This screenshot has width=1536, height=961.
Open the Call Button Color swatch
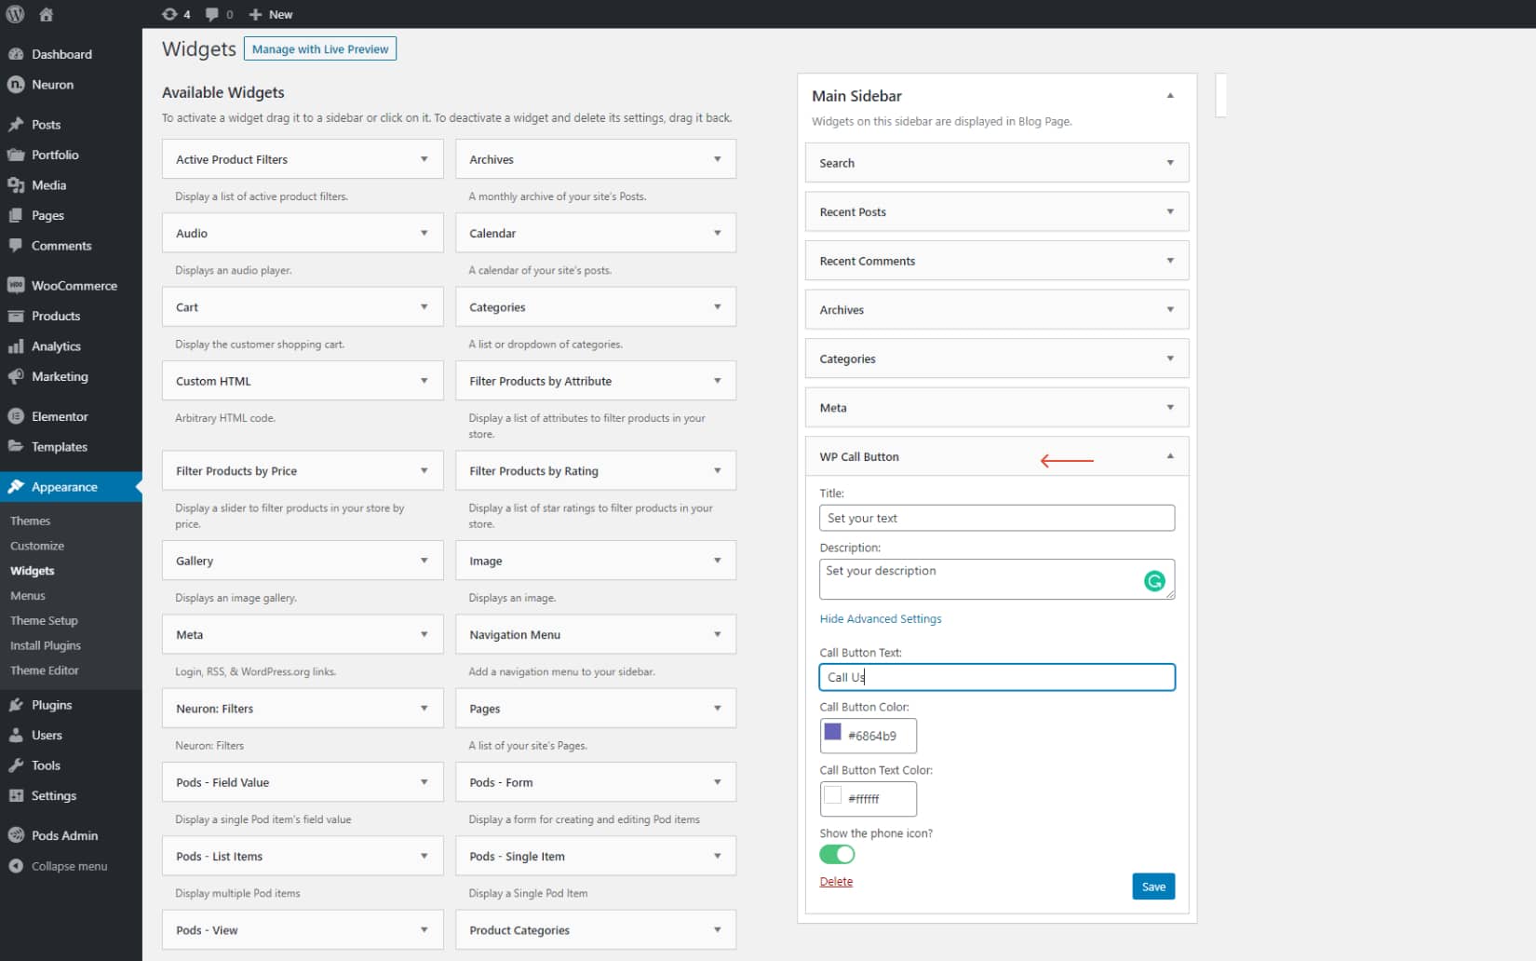click(833, 735)
